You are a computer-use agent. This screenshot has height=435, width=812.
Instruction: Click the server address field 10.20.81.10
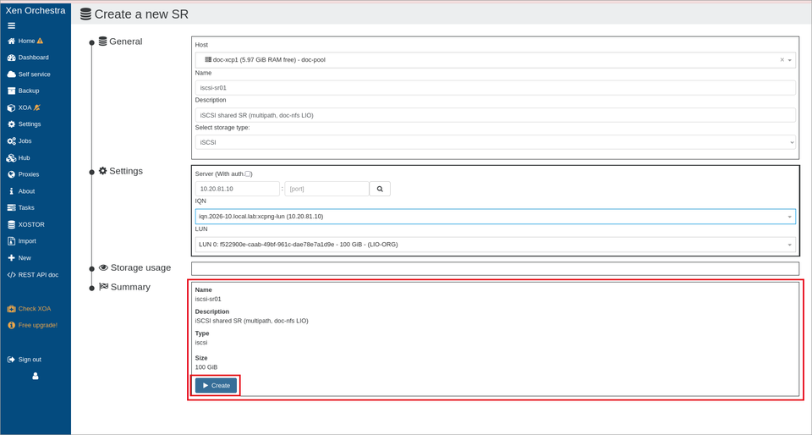238,189
